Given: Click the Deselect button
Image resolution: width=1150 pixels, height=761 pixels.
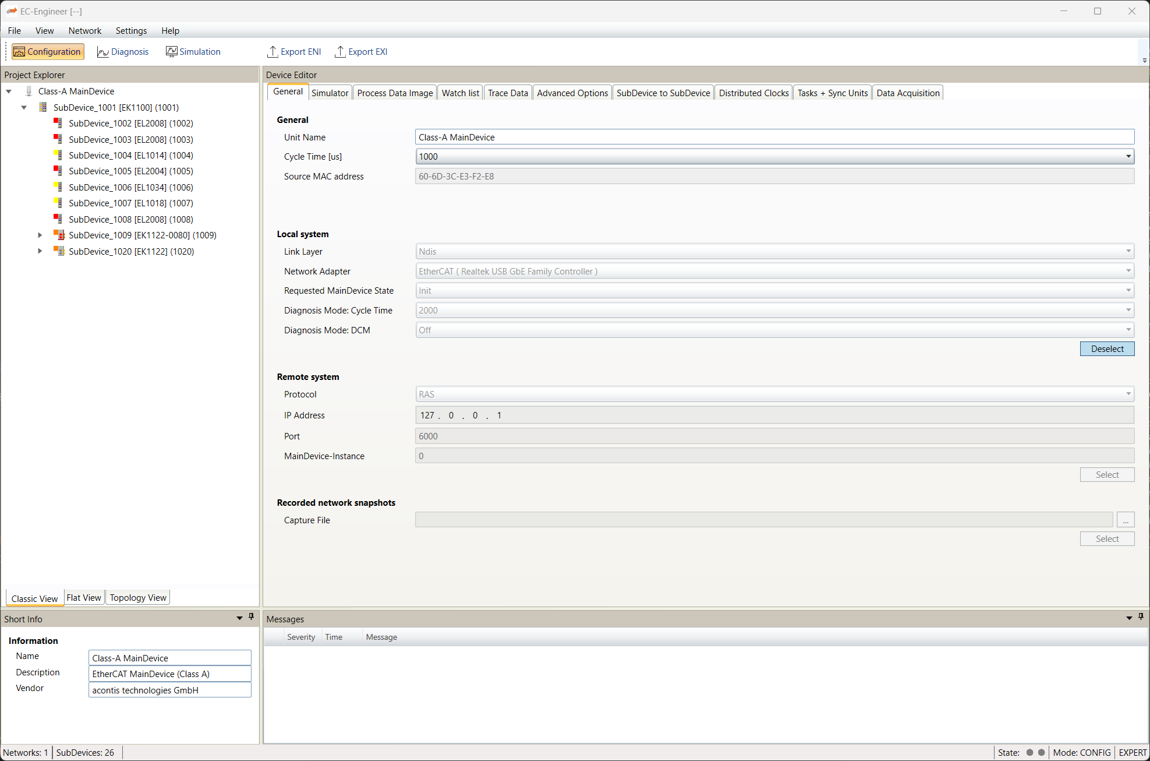Looking at the screenshot, I should point(1106,348).
